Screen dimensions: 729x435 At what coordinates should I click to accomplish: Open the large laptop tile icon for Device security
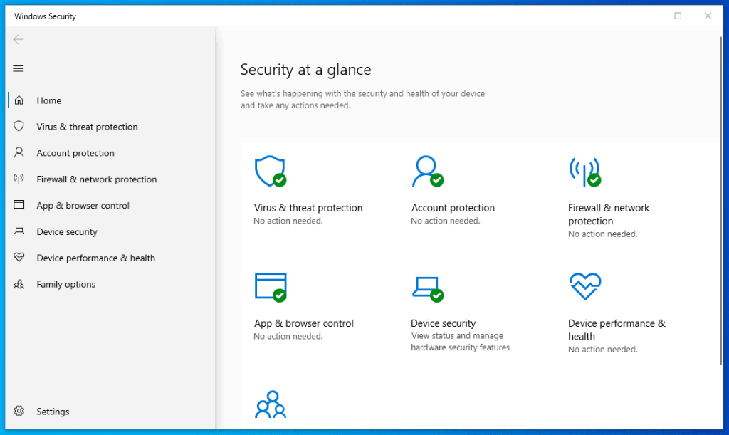[x=427, y=288]
